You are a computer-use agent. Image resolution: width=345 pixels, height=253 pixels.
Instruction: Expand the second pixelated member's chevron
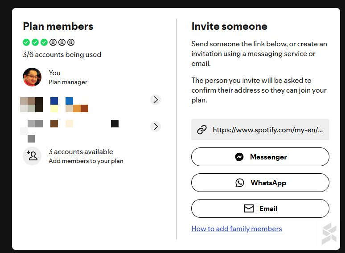click(156, 126)
